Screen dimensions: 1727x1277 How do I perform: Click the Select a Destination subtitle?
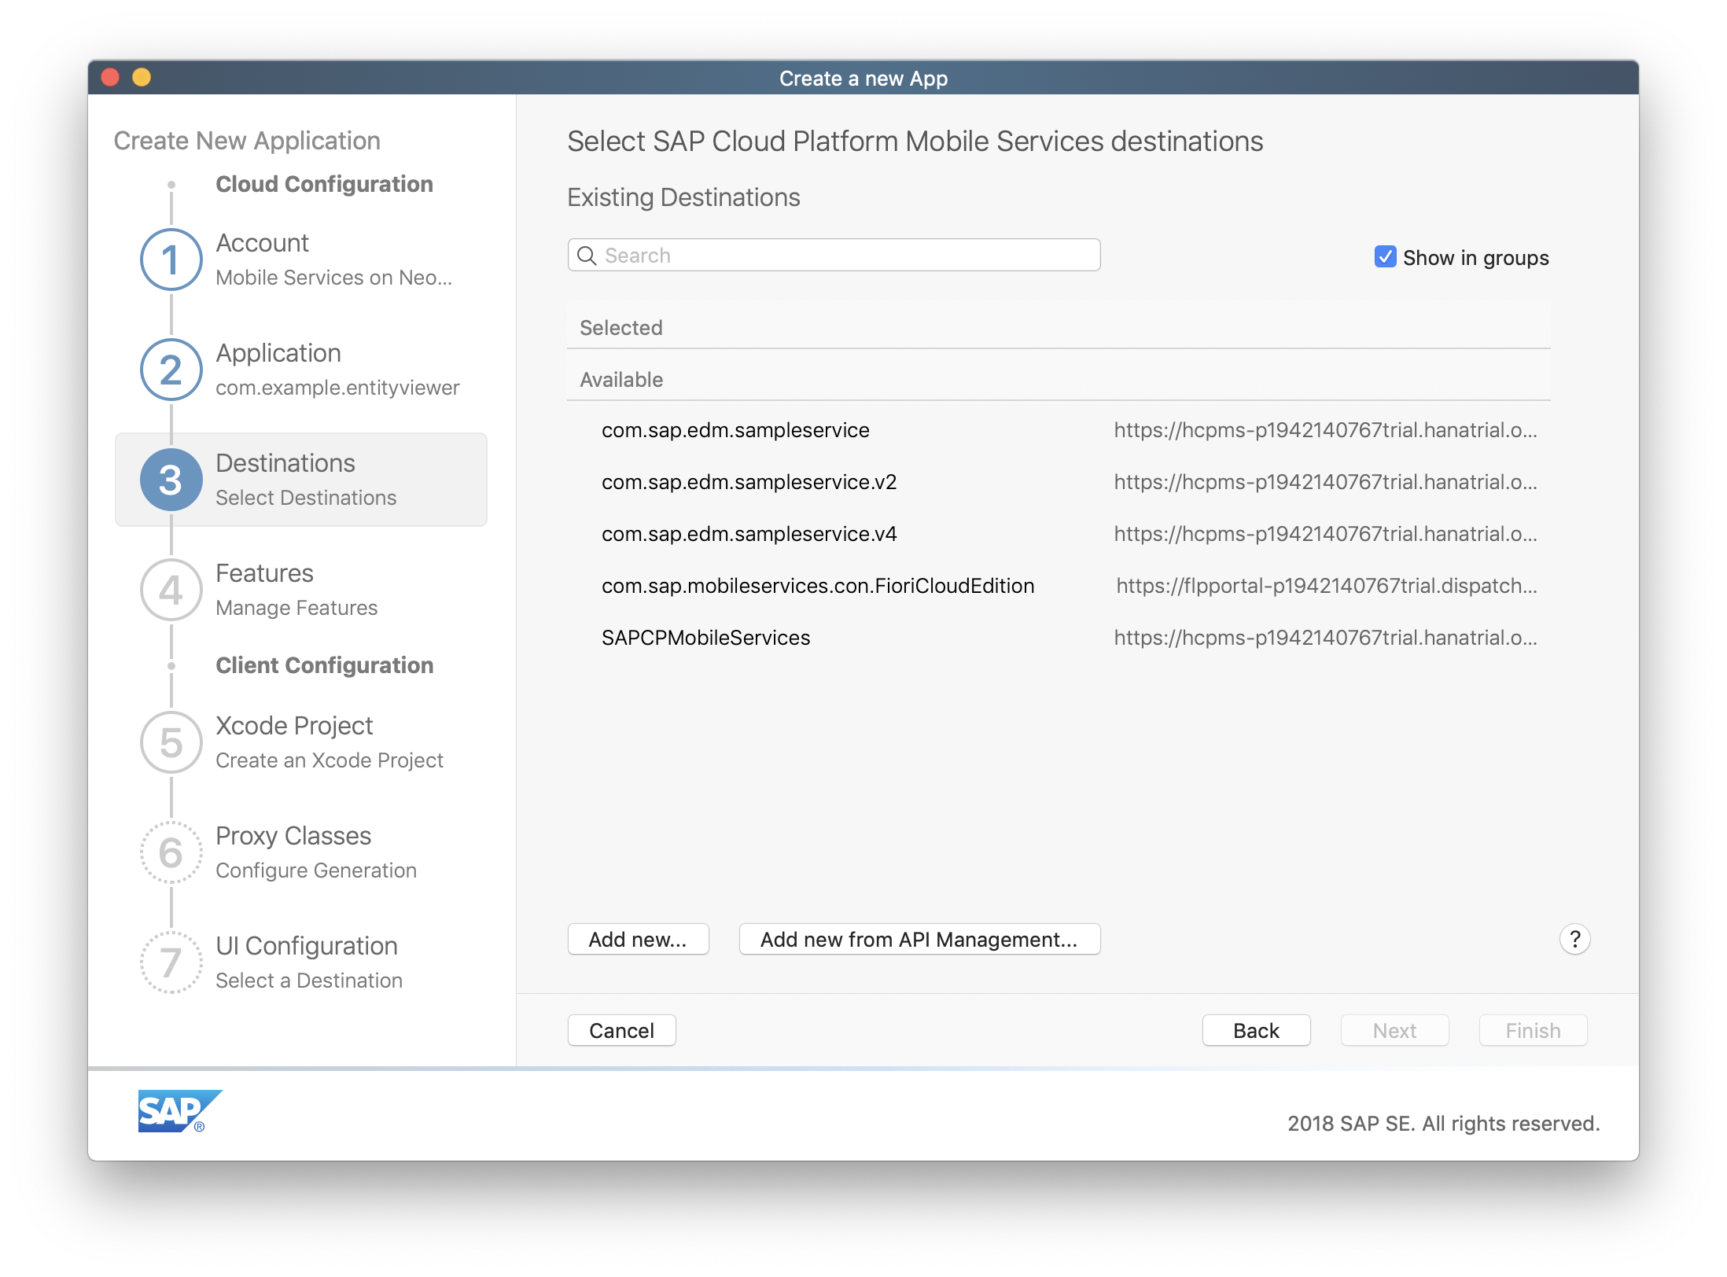309,981
